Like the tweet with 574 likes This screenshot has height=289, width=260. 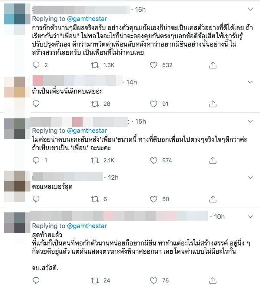click(153, 160)
